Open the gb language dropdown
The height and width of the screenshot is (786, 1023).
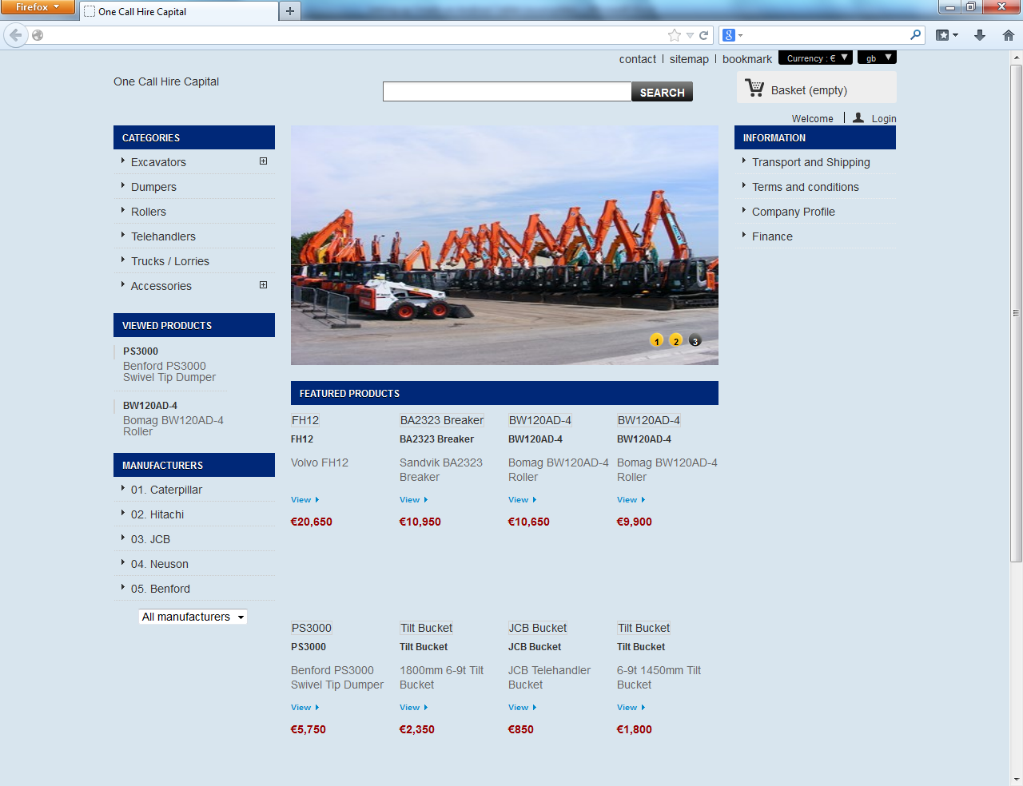coord(877,58)
